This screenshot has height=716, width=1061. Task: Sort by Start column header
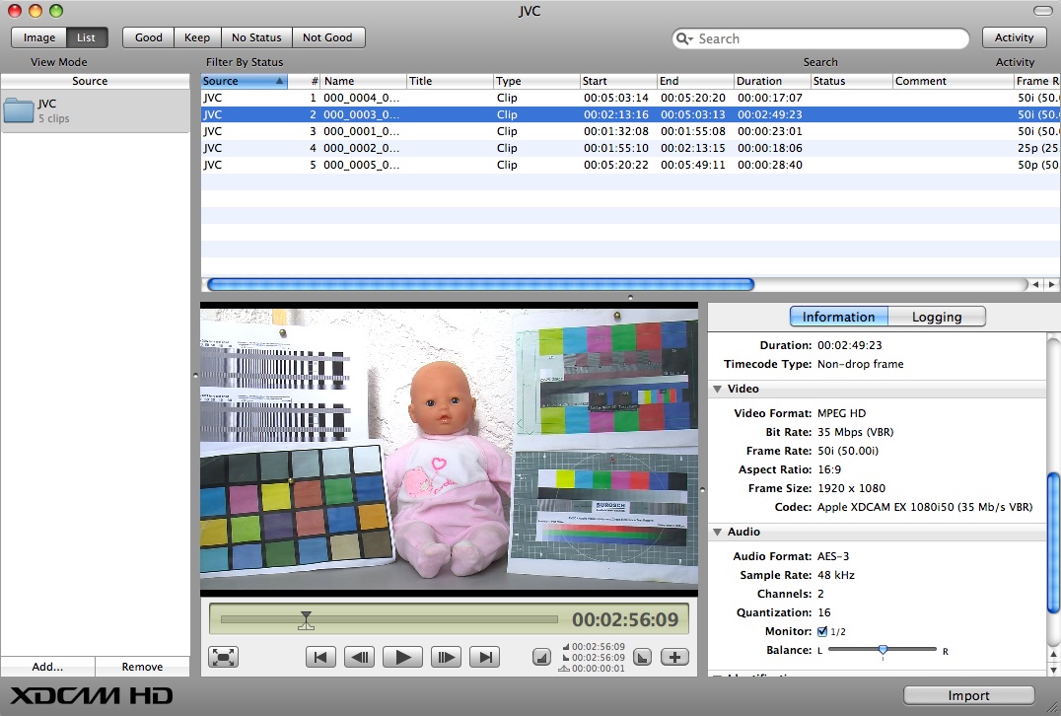[x=618, y=81]
